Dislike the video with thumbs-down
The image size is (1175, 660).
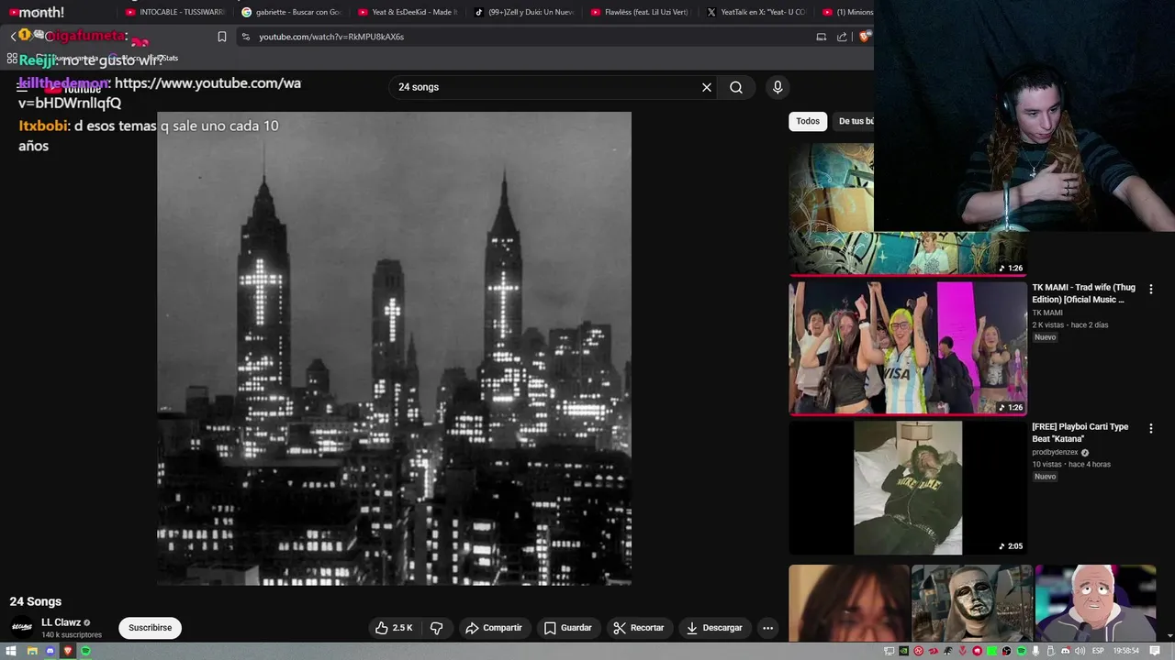click(x=437, y=628)
